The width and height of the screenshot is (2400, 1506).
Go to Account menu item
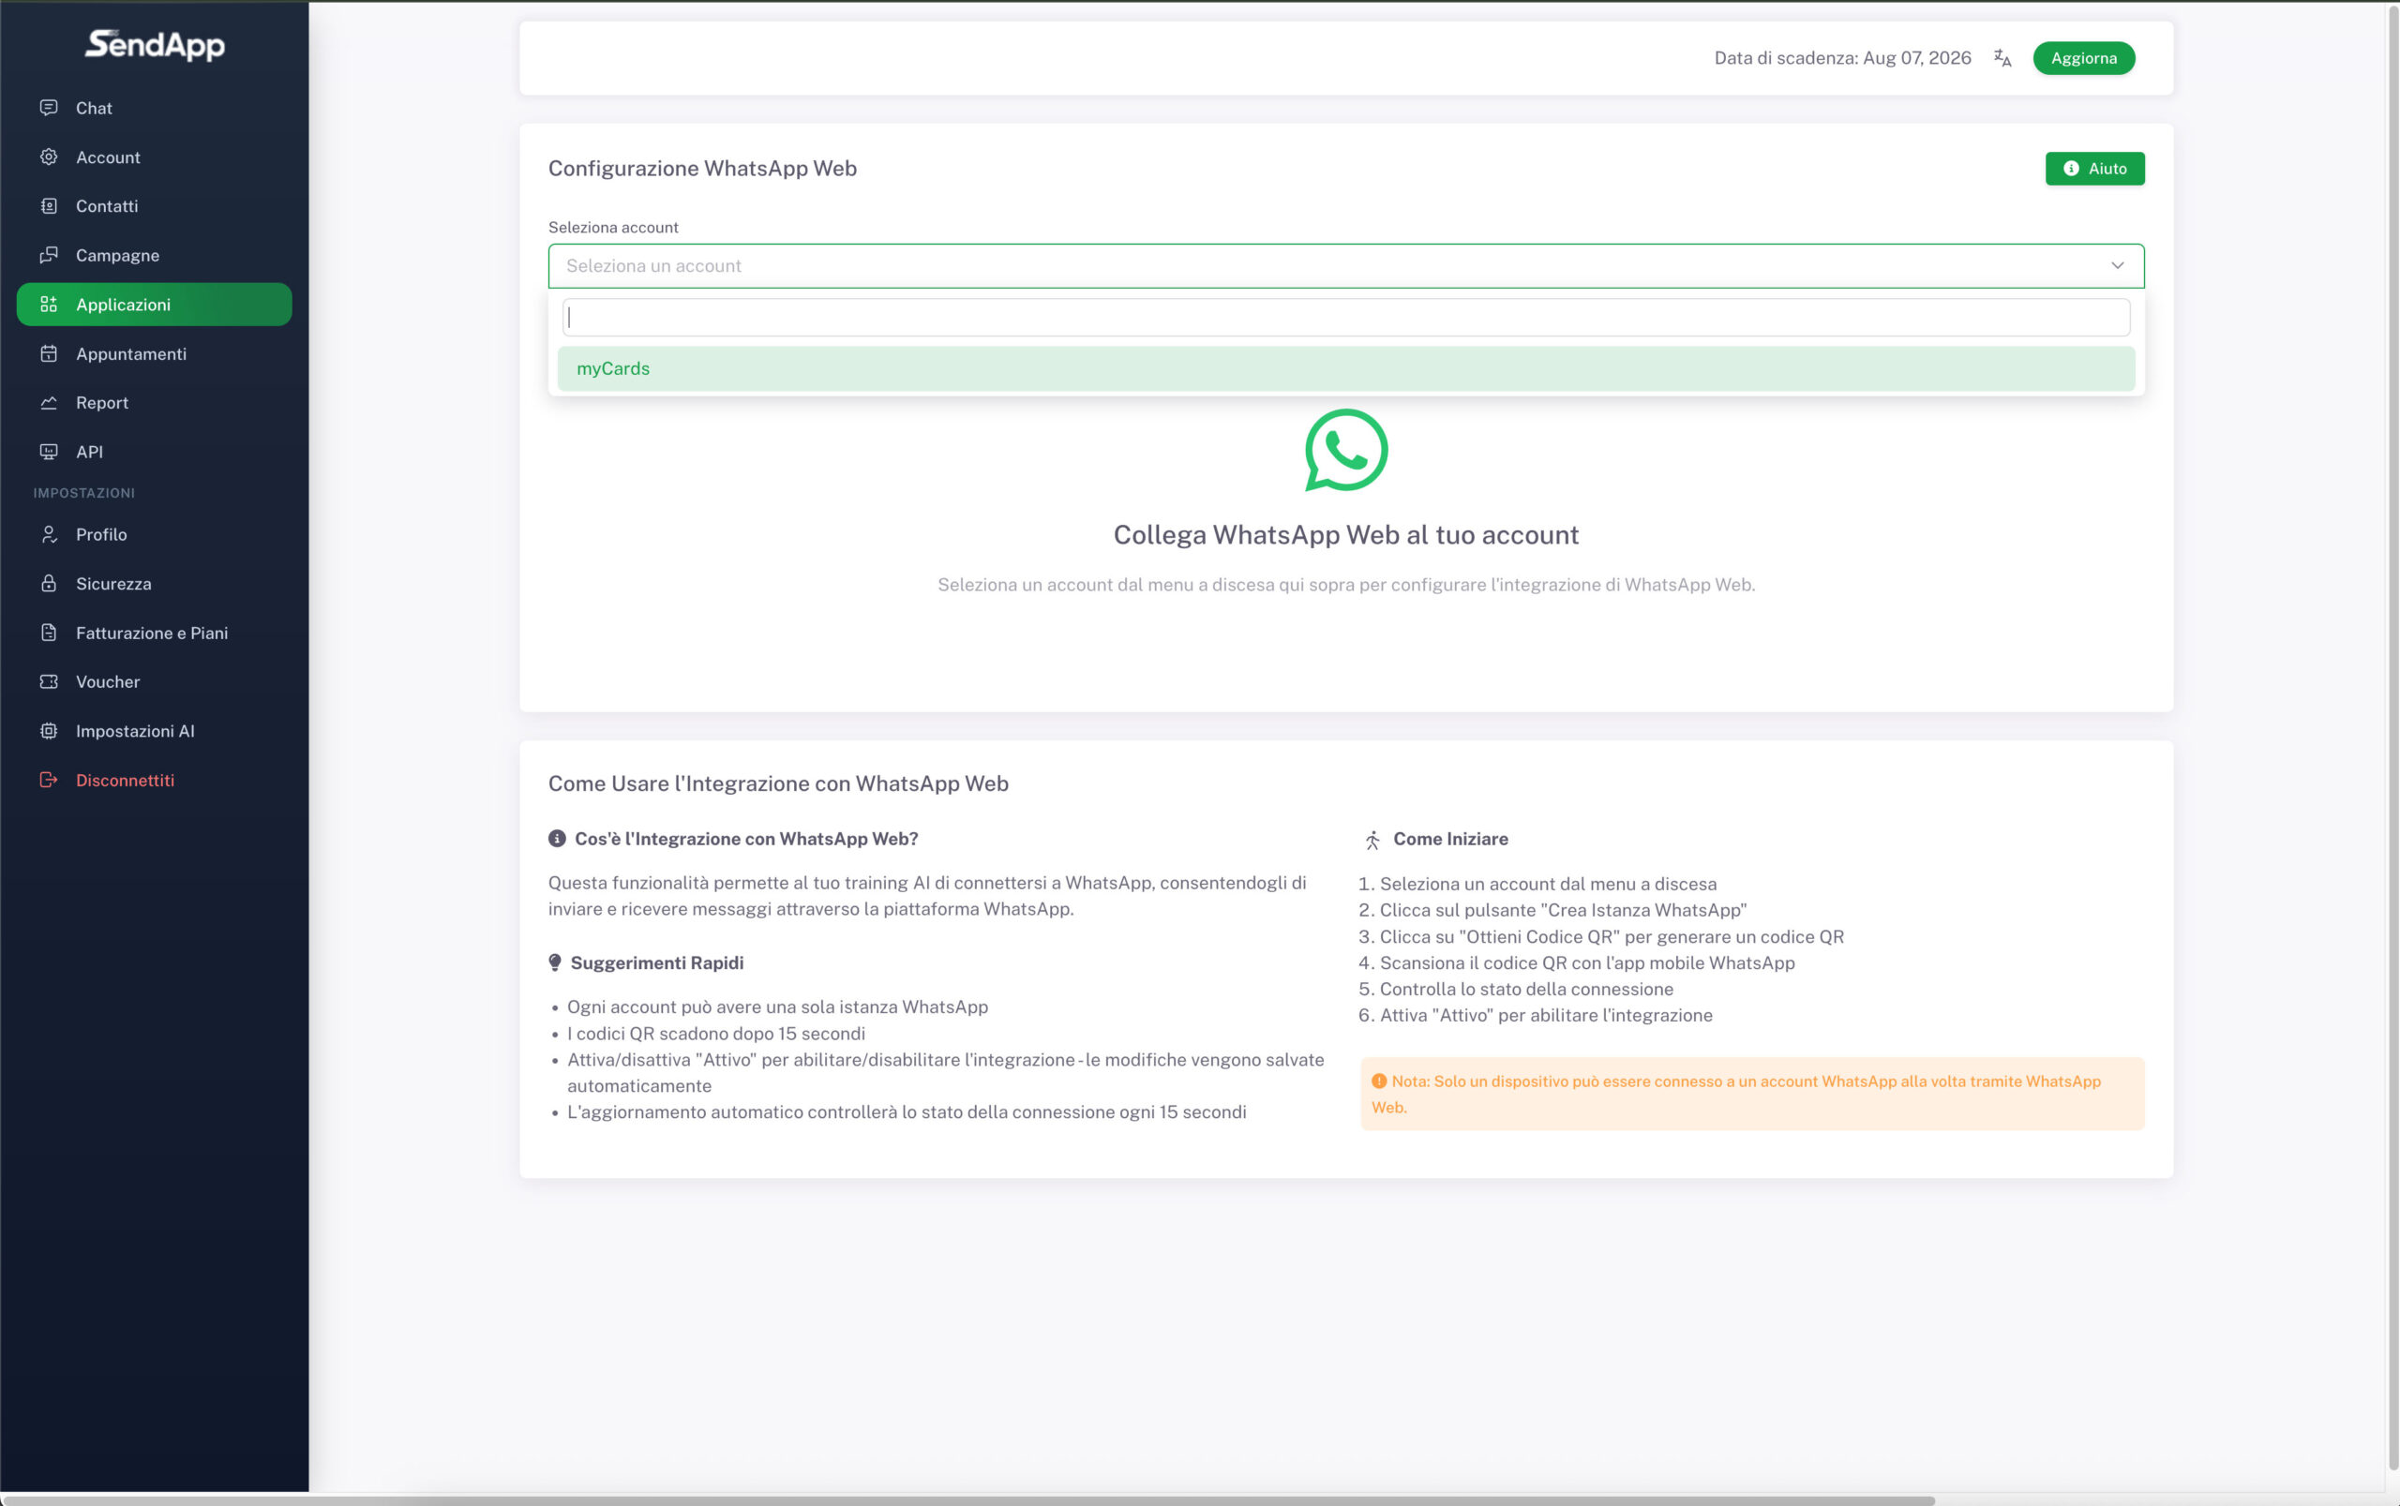click(155, 157)
